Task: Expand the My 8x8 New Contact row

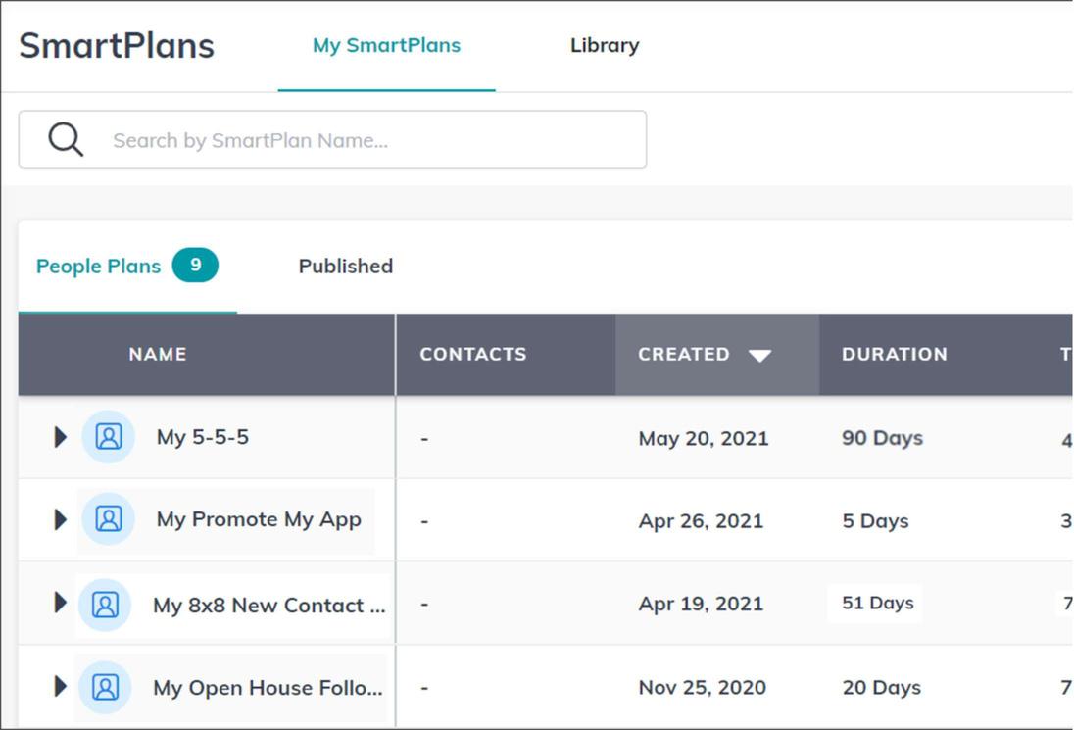Action: 60,603
